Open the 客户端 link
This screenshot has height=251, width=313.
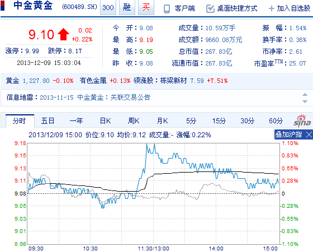tap(184, 8)
